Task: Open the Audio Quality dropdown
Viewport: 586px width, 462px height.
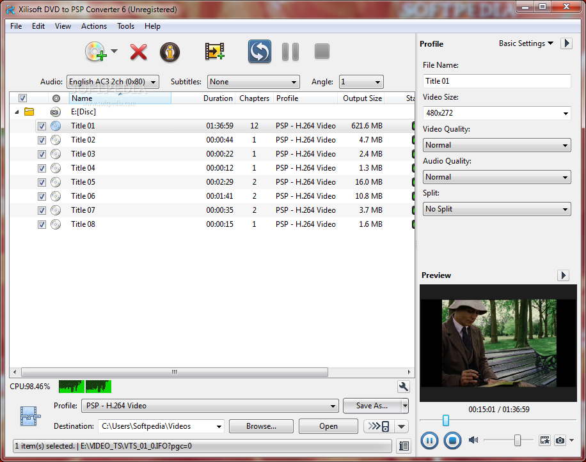Action: point(496,177)
